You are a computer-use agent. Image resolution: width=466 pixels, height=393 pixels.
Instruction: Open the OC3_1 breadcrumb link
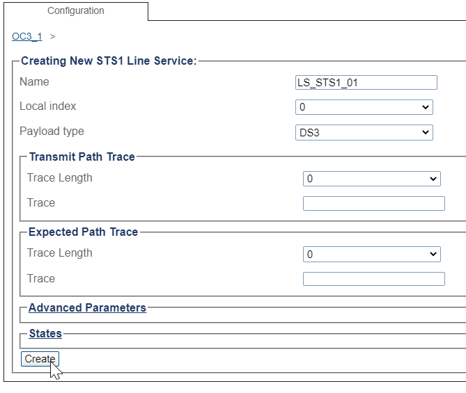27,36
